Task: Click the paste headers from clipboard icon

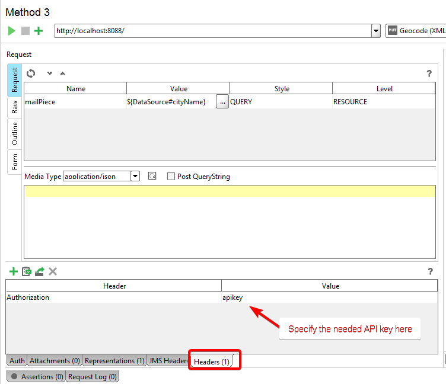Action: point(26,271)
